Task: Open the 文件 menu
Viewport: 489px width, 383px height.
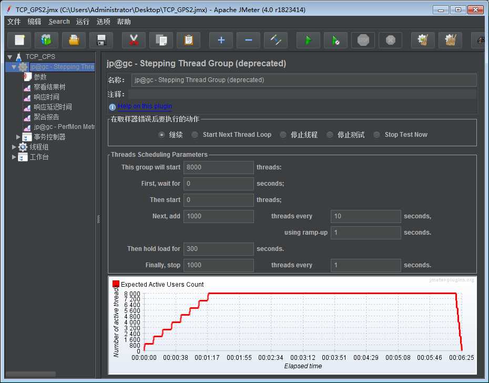Action: (14, 22)
